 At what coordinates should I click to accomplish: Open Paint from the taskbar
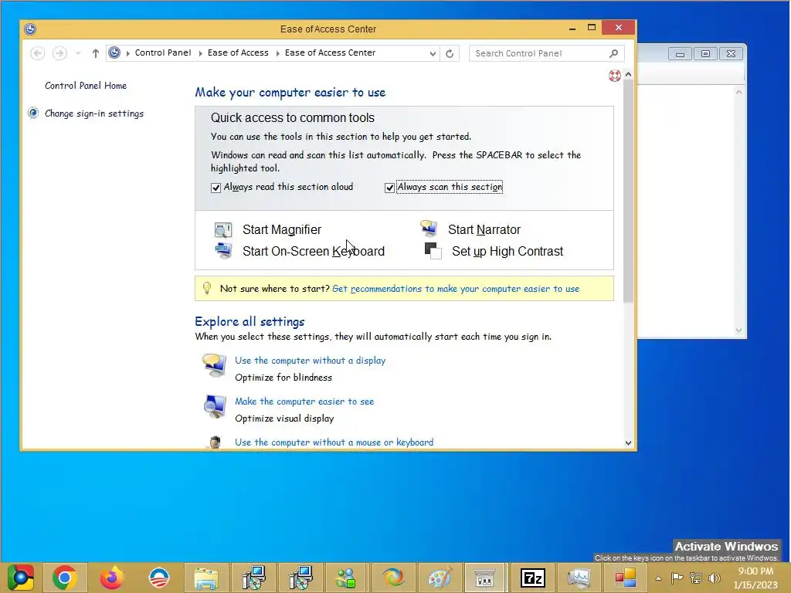[439, 578]
